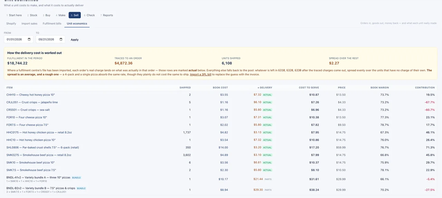Open the FOR10 Four cheese pizza 10" row
The width and height of the screenshot is (442, 198).
pyautogui.click(x=221, y=117)
